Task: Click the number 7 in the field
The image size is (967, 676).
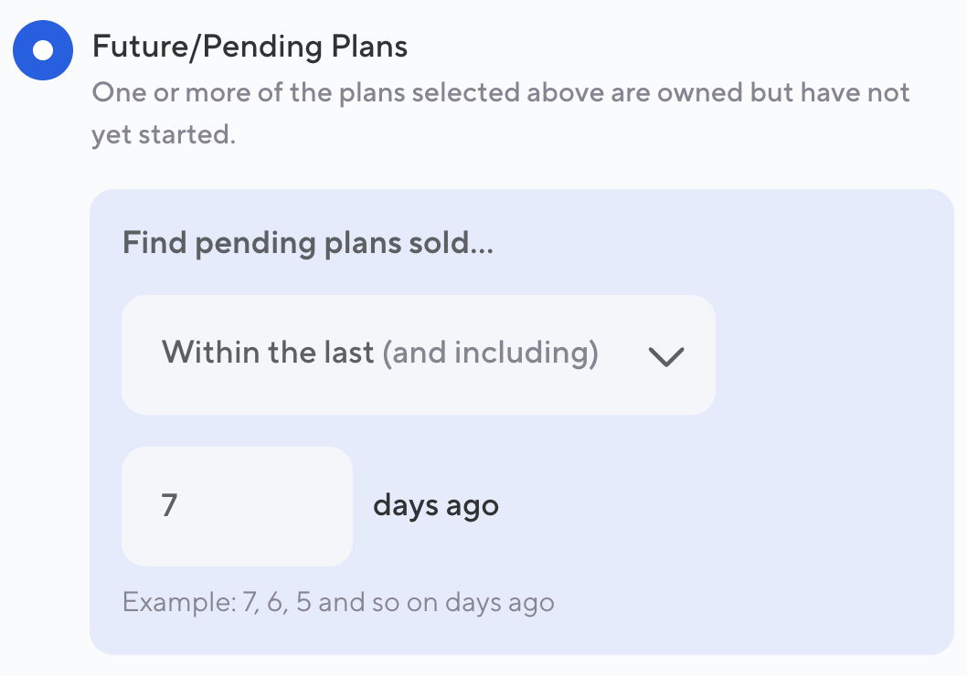Action: click(169, 505)
